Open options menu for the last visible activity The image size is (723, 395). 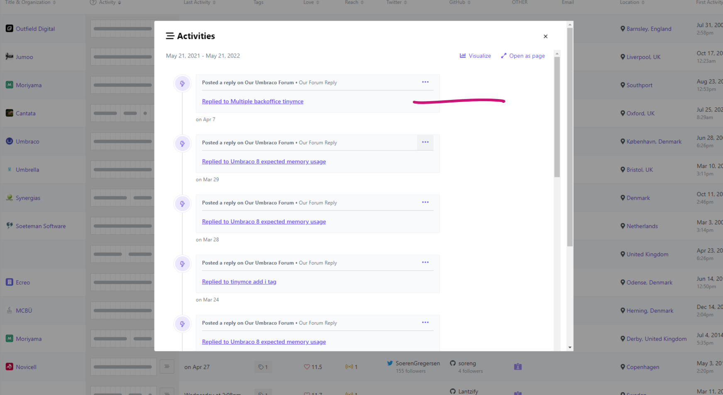point(425,322)
